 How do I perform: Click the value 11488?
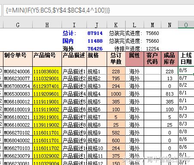95,41
